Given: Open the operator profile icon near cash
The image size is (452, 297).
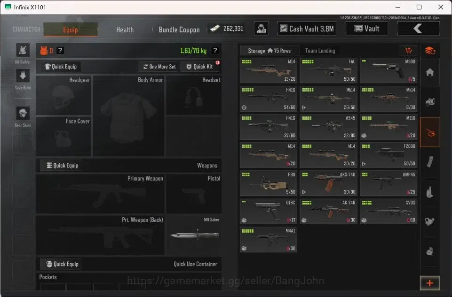Looking at the screenshot, I should pyautogui.click(x=261, y=29).
